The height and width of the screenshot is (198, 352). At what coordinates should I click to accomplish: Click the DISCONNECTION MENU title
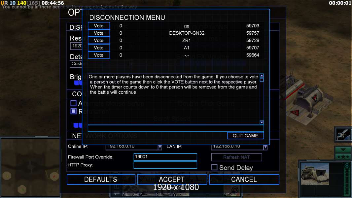[x=127, y=17]
